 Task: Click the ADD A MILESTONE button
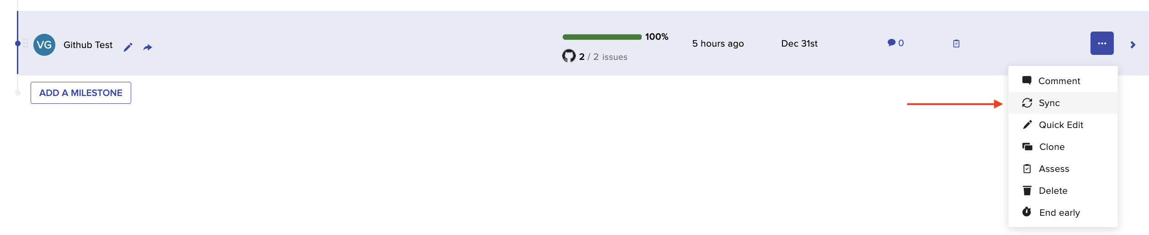[81, 93]
